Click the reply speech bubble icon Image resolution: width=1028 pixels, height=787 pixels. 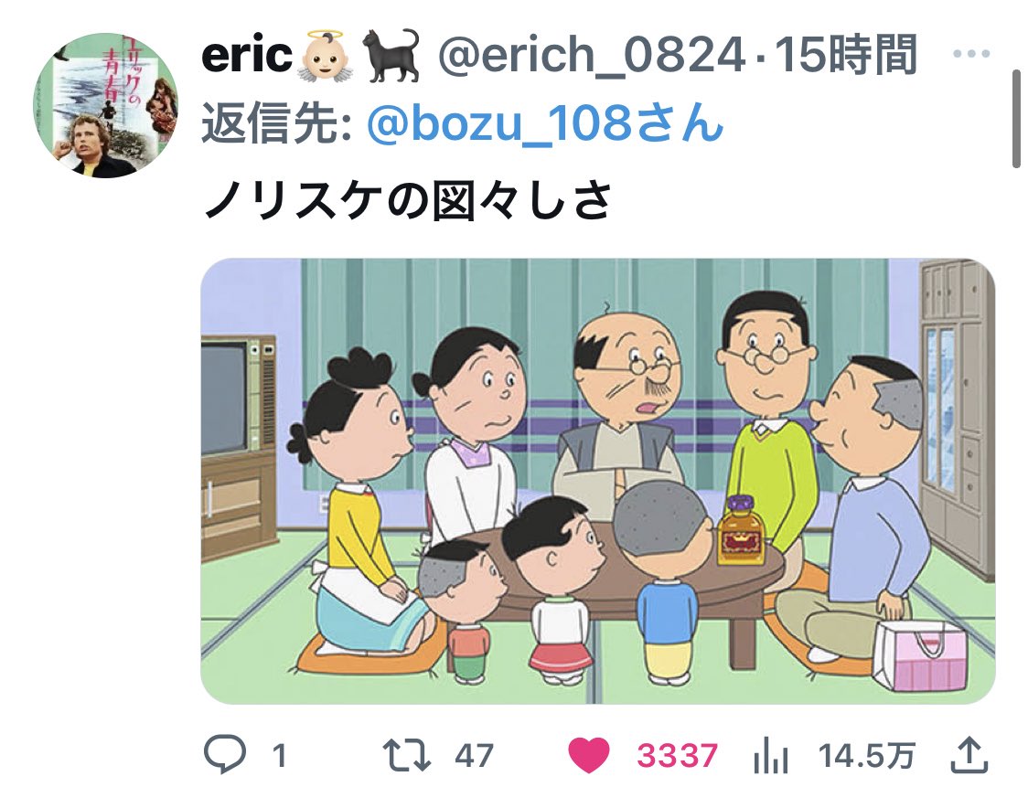[x=225, y=755]
